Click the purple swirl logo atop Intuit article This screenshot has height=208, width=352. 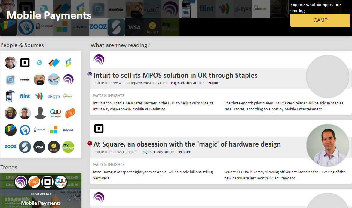pos(99,60)
